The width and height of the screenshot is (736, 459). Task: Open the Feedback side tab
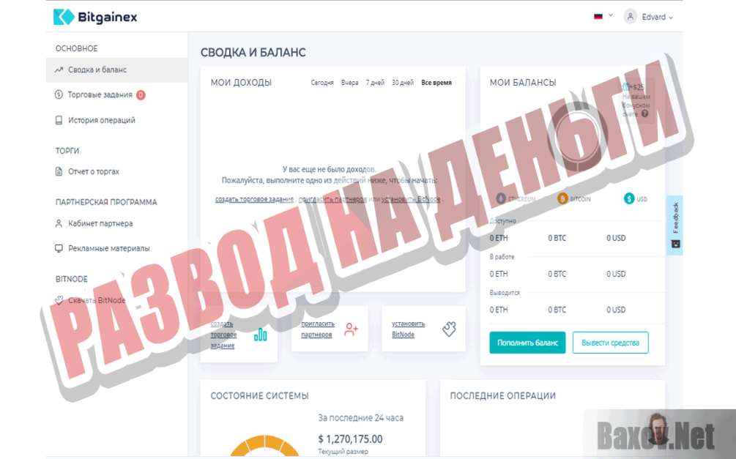click(674, 225)
